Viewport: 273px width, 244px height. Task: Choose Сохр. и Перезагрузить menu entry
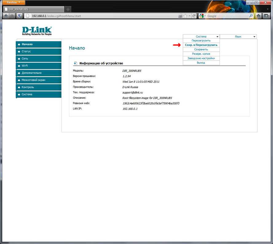(201, 45)
